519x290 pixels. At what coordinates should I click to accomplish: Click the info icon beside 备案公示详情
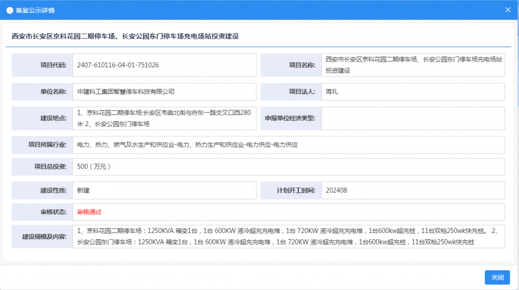(9, 10)
